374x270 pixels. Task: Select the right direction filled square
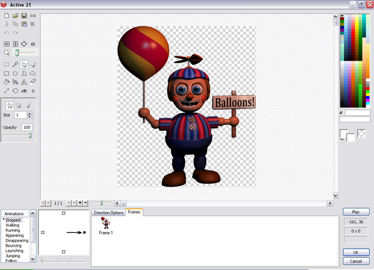tap(84, 232)
